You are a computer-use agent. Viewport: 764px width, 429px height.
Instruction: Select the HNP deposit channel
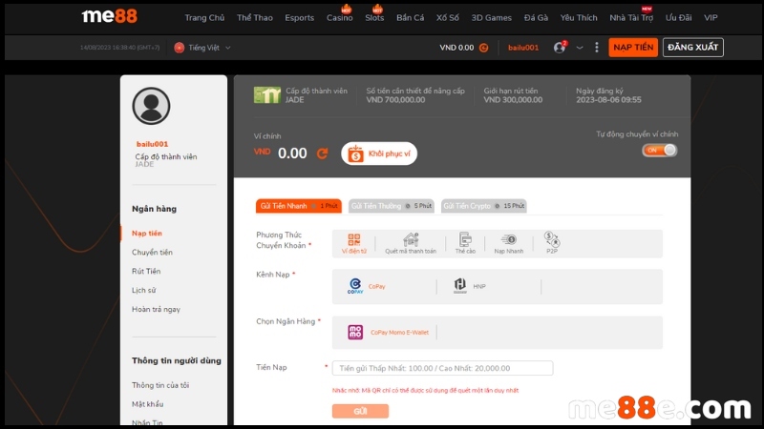click(470, 286)
